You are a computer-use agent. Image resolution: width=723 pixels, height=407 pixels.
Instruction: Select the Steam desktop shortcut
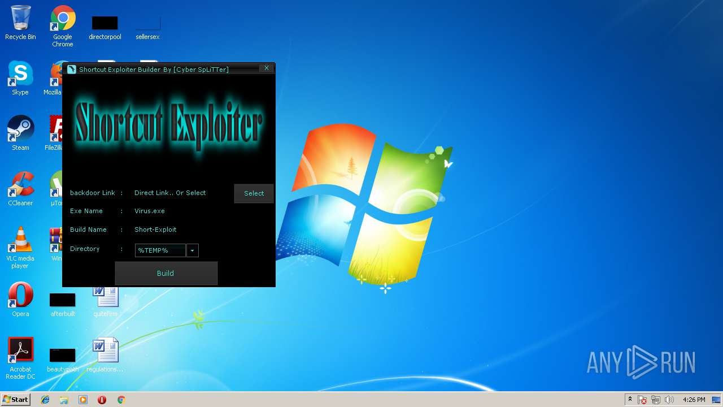click(20, 133)
